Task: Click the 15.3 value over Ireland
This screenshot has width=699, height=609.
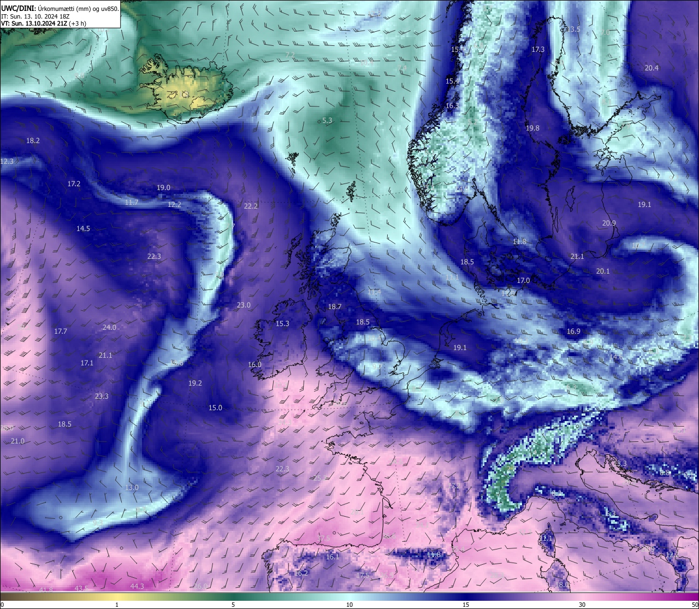Action: (x=282, y=324)
